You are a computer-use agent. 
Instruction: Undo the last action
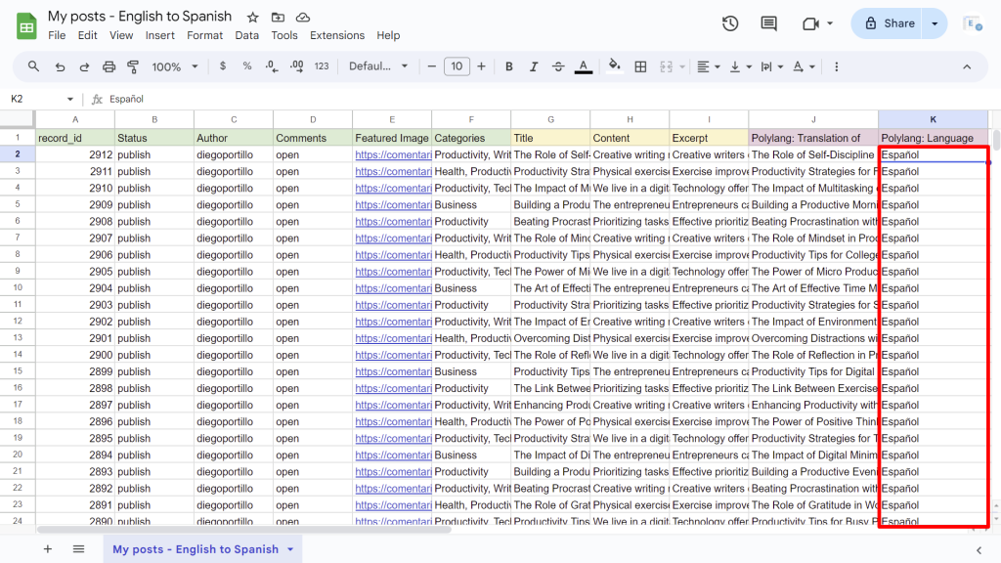tap(60, 66)
